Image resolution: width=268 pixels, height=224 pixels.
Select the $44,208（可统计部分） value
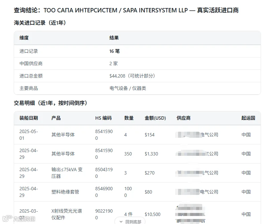point(132,76)
